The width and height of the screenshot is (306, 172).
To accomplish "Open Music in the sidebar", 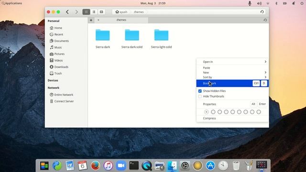I will point(56,47).
